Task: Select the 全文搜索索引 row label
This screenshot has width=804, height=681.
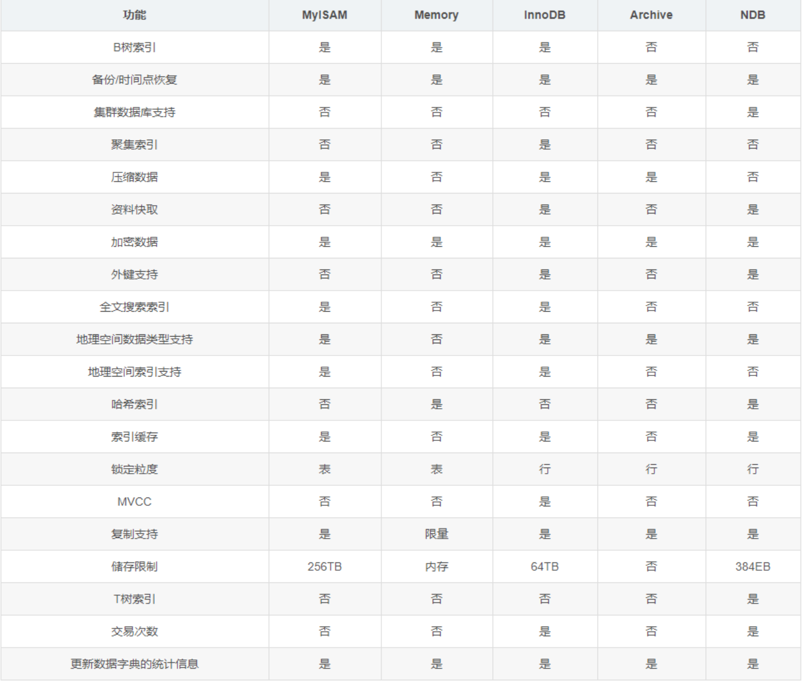Action: [134, 307]
